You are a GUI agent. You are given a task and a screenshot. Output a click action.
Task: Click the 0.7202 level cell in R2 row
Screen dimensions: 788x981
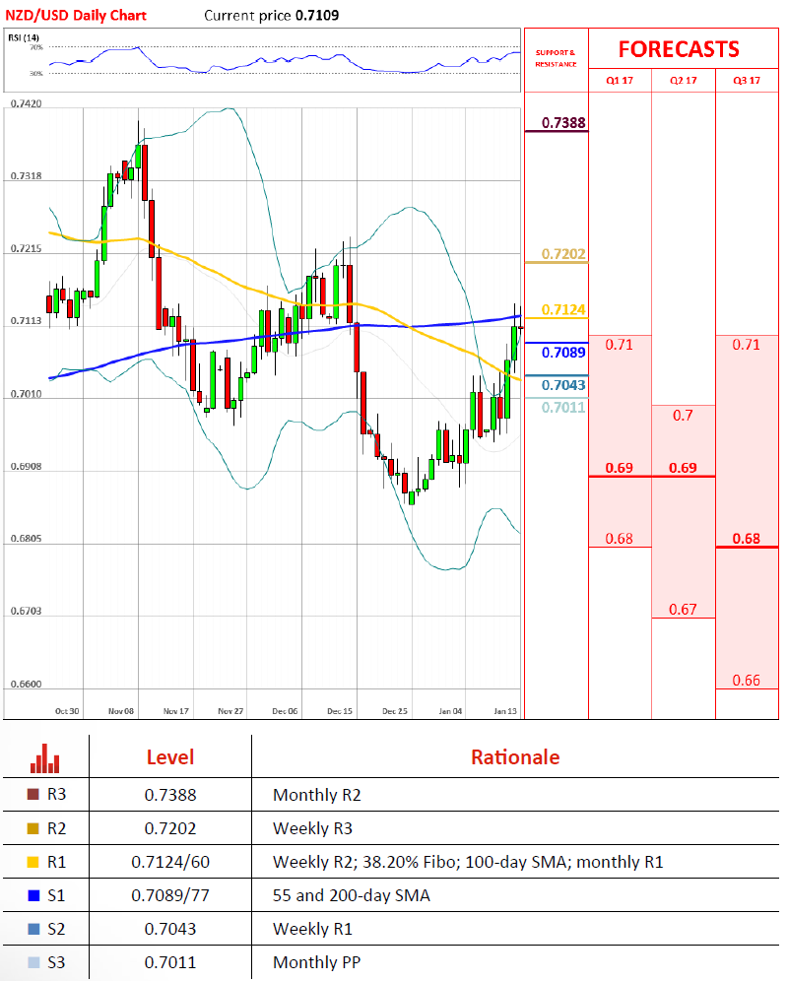(170, 829)
